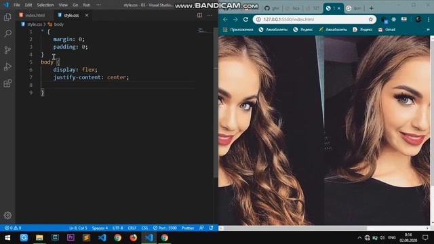Click the editor minimap
434x244 pixels.
205,30
